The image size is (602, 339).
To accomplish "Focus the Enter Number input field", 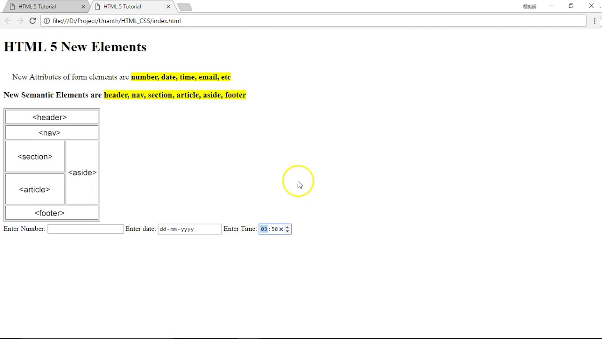I will [x=86, y=229].
